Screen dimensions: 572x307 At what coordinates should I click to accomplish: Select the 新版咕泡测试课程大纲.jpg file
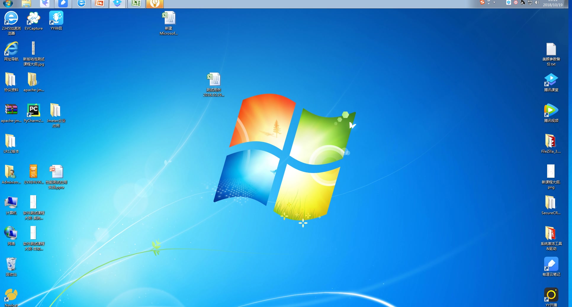33,54
